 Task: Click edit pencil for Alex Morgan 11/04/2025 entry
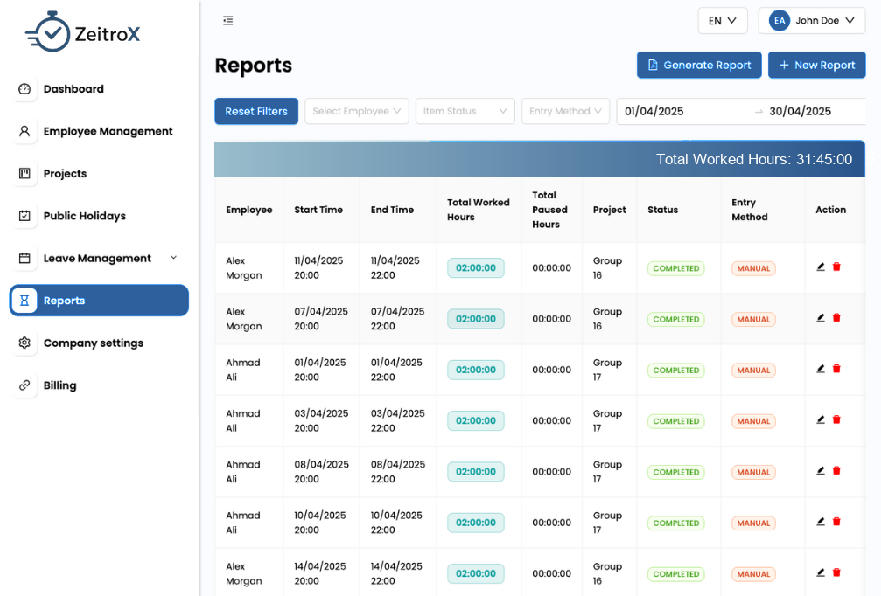[x=821, y=267]
